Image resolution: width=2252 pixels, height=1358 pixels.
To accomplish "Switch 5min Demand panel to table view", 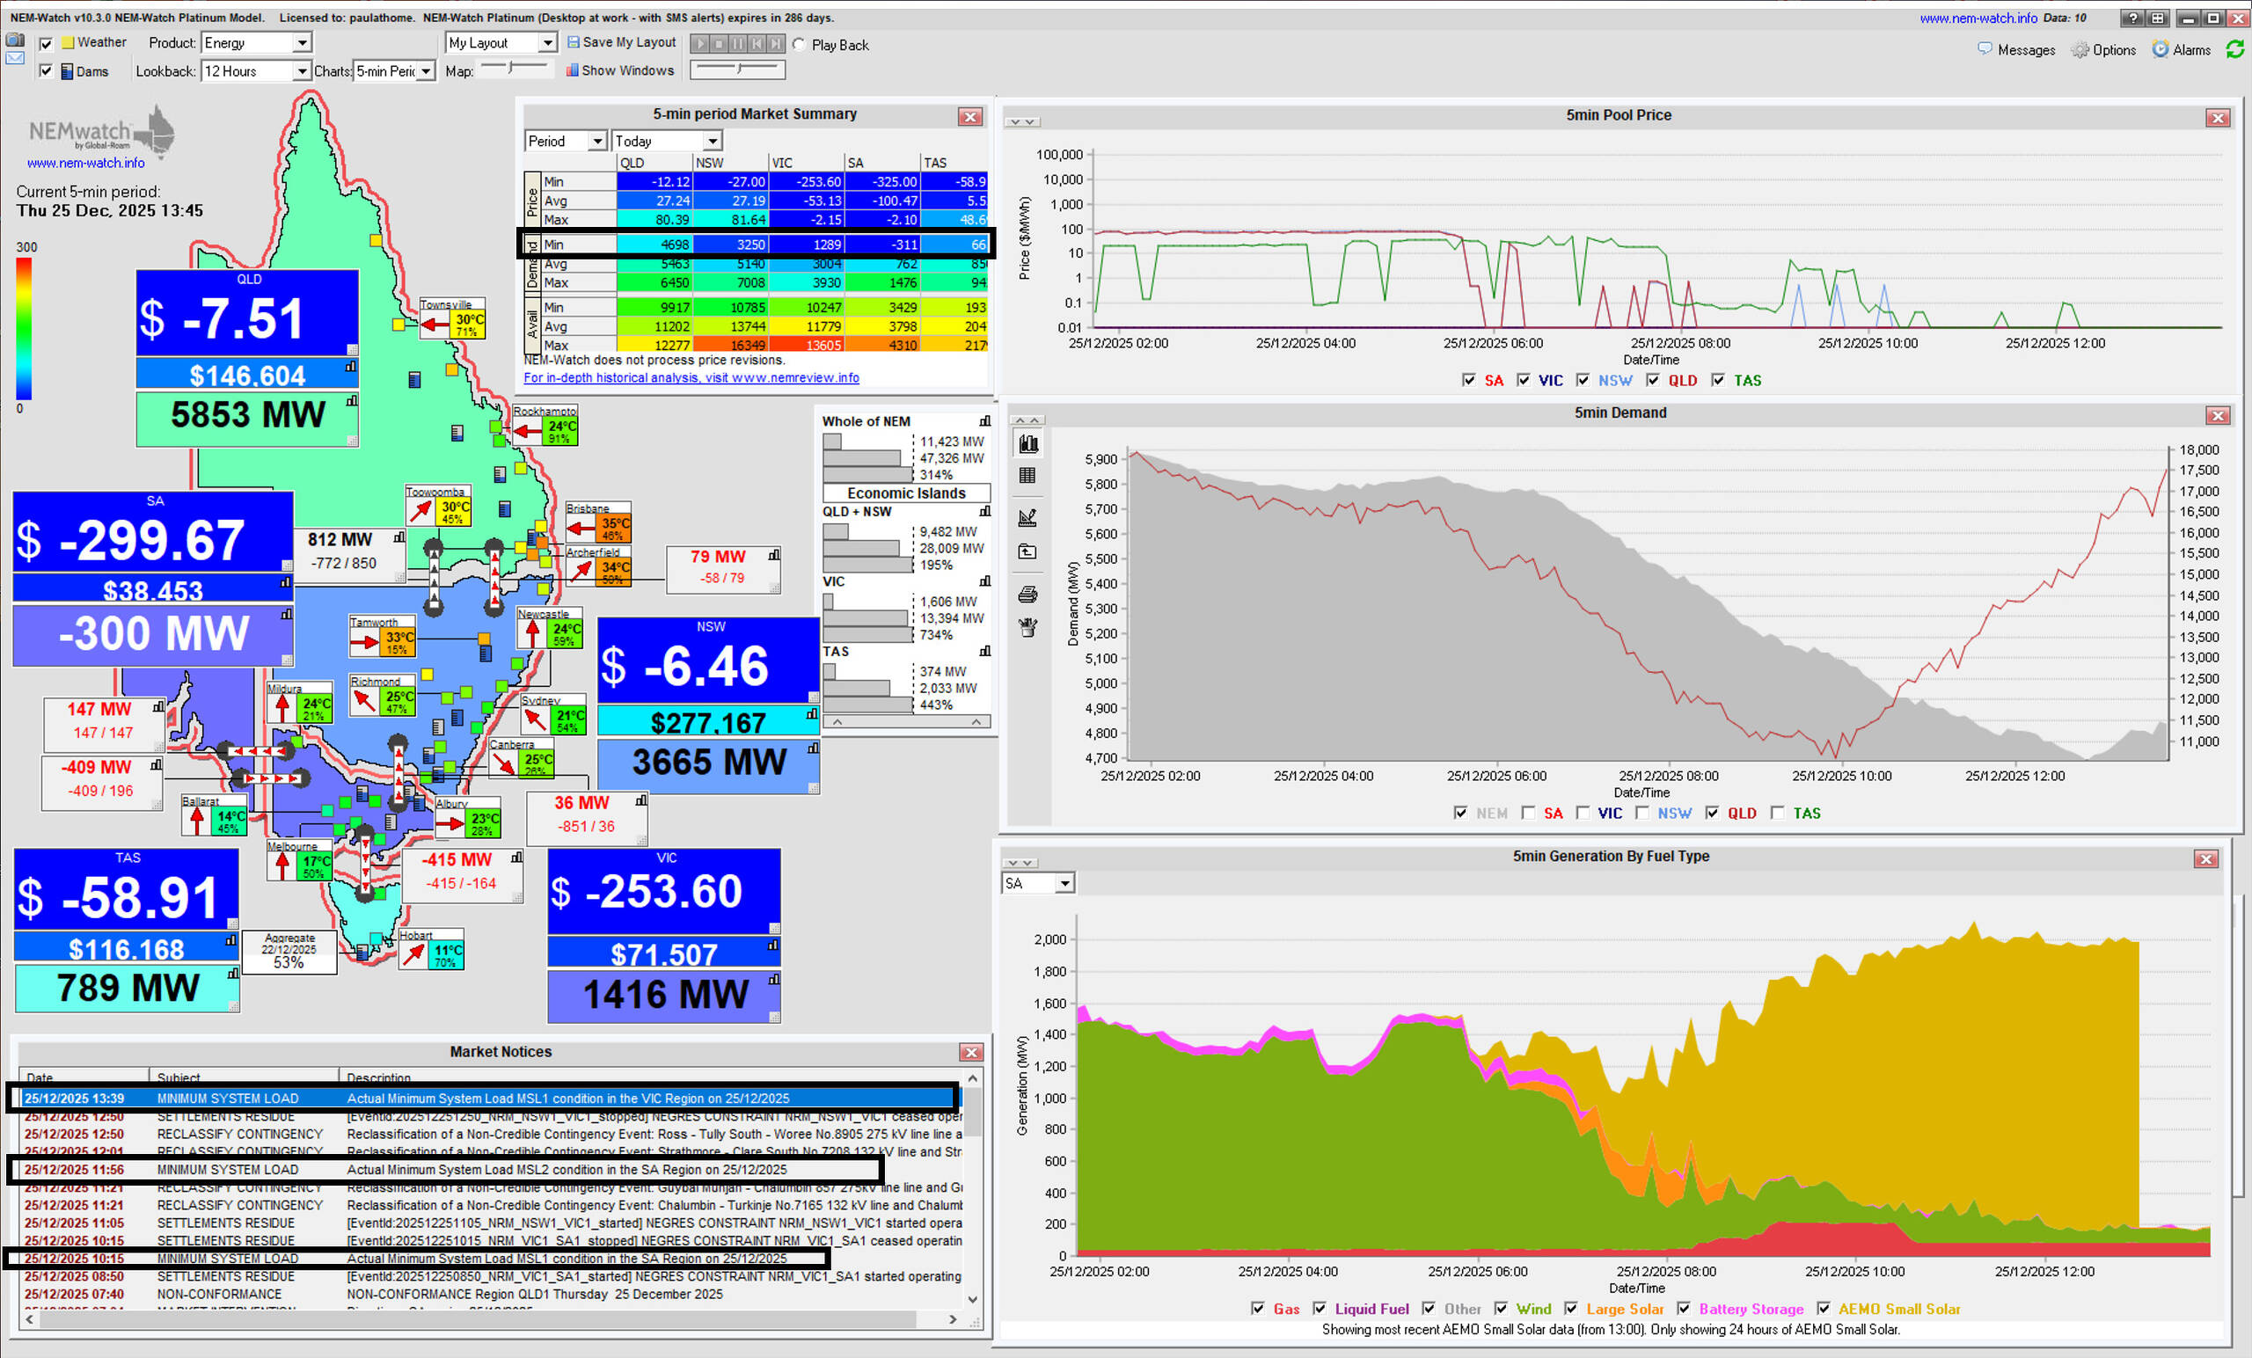I will 1027,475.
